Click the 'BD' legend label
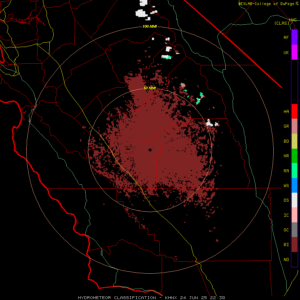Screen dimensions: 300x300 tap(286, 141)
